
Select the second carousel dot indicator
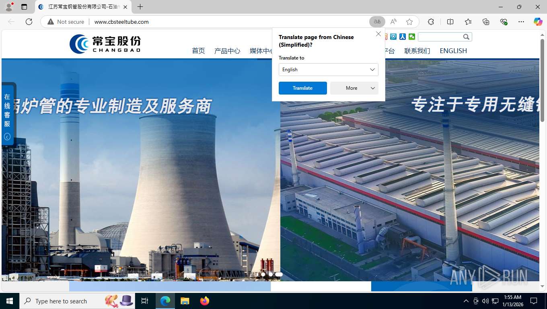tap(270, 274)
